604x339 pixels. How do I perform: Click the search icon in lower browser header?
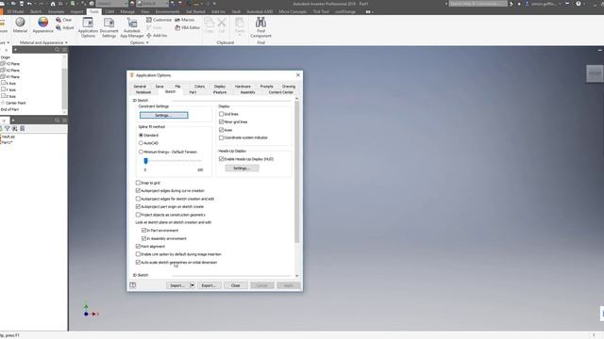(57, 121)
